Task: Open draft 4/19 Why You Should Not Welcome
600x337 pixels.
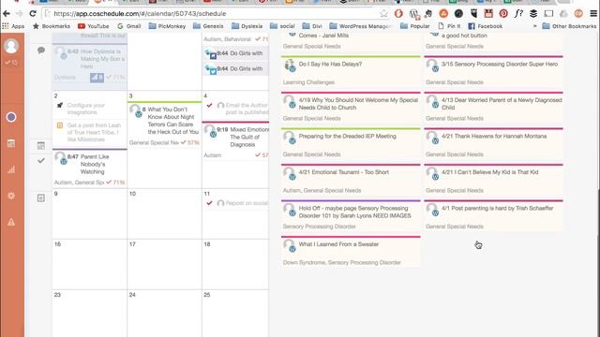Action: click(x=351, y=108)
